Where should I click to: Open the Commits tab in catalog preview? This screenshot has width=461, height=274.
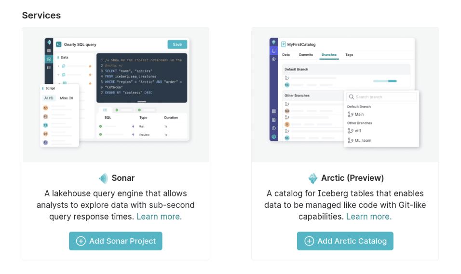click(x=306, y=55)
